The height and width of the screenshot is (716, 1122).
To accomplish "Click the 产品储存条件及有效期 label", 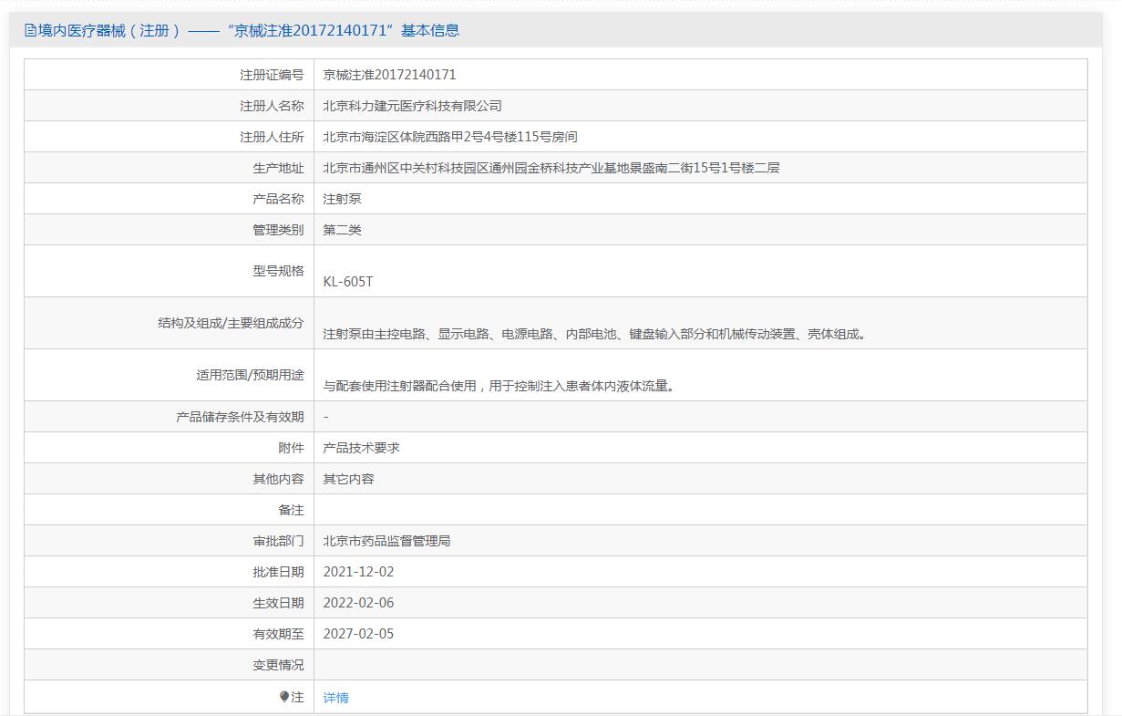I will pos(240,417).
